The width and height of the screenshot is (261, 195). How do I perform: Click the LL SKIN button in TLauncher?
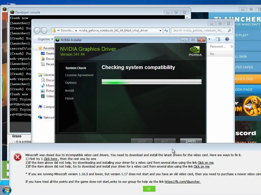[248, 57]
